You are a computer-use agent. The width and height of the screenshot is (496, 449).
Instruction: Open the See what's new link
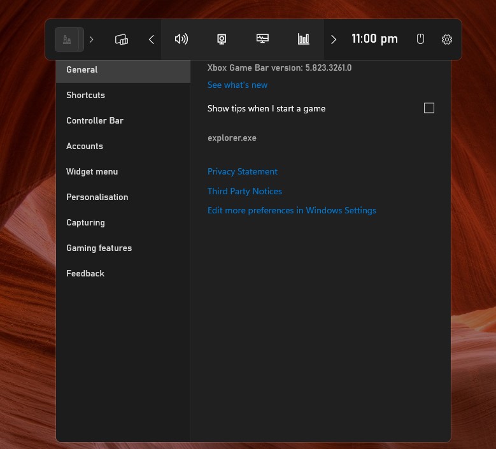coord(237,85)
